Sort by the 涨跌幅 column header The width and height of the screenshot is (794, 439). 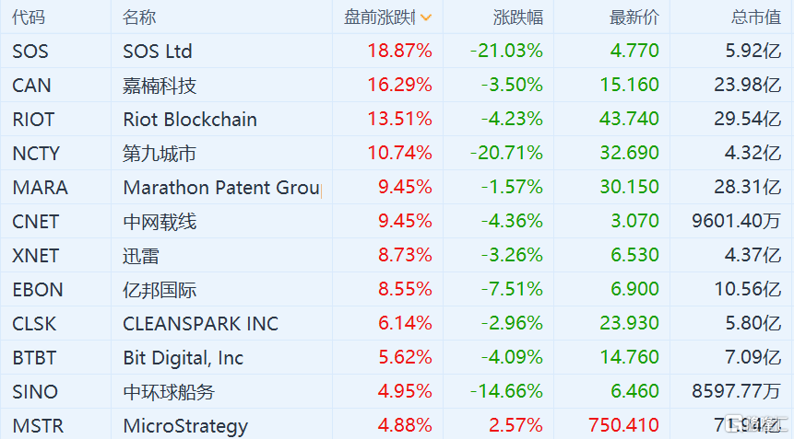(517, 17)
